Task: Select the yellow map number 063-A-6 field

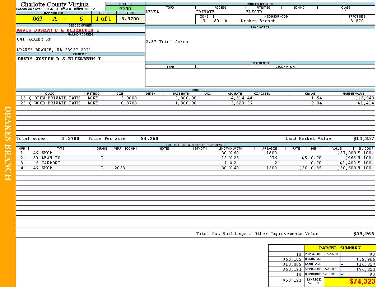Action: [x=53, y=19]
